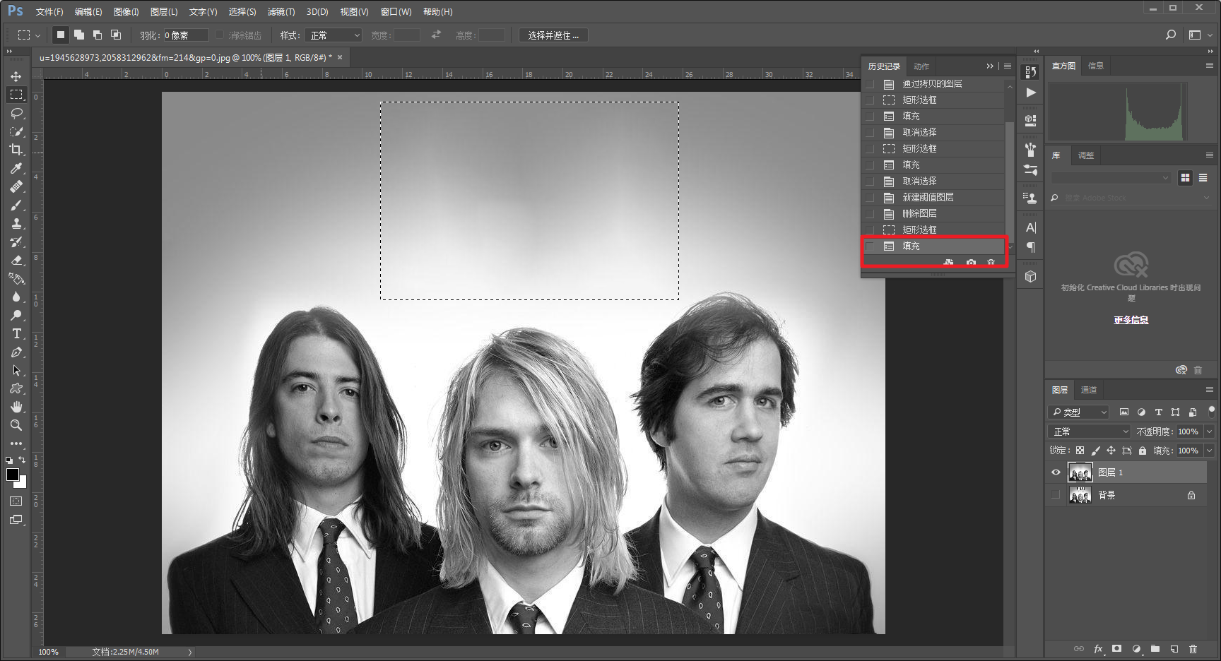Select the Horizontal Type tool
The width and height of the screenshot is (1221, 661).
(x=16, y=333)
